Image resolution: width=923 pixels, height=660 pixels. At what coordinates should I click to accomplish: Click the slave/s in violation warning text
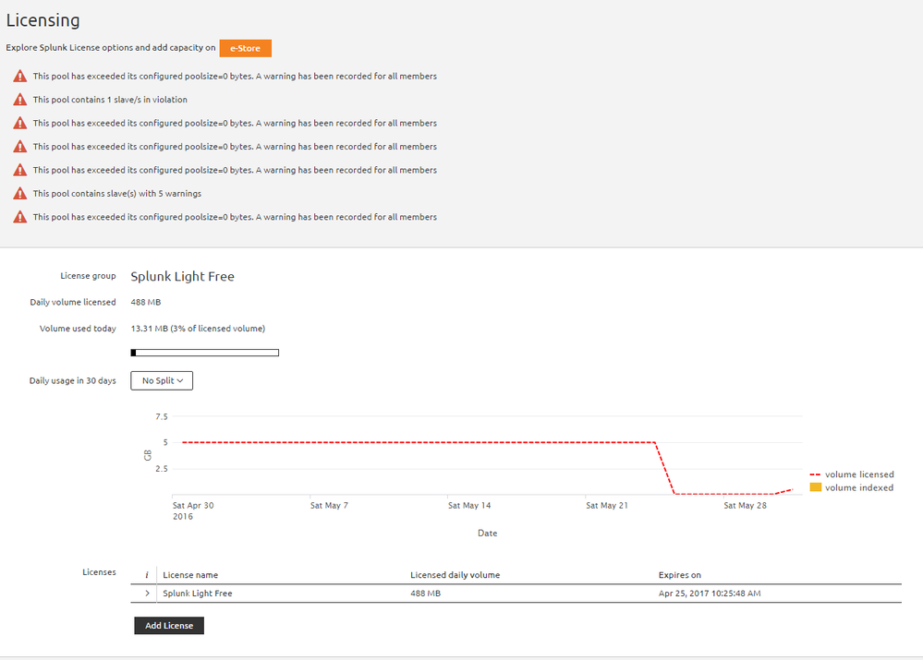point(110,100)
